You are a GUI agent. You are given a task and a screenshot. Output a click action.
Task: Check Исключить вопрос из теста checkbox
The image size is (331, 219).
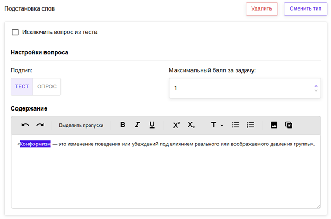pyautogui.click(x=15, y=32)
